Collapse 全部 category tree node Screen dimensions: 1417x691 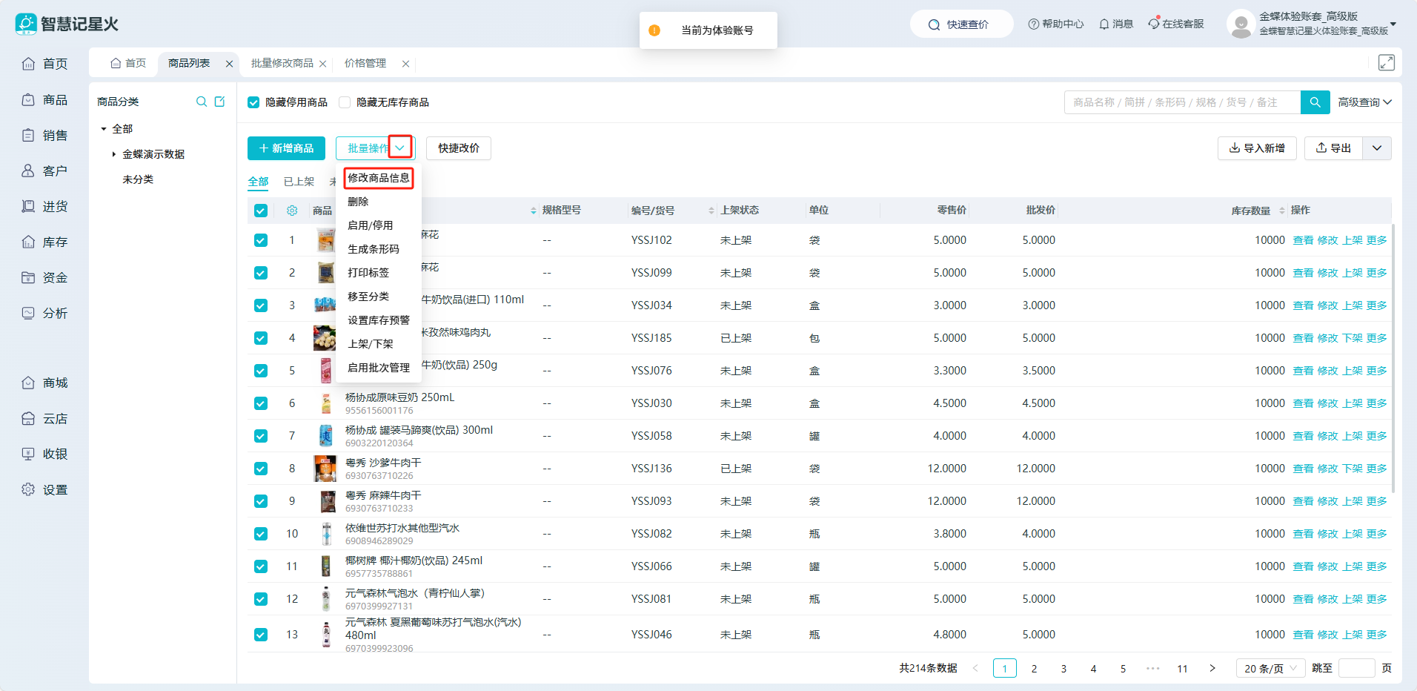tap(104, 129)
